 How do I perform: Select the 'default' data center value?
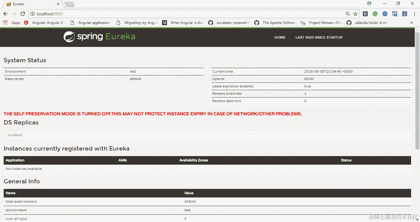tap(136, 79)
